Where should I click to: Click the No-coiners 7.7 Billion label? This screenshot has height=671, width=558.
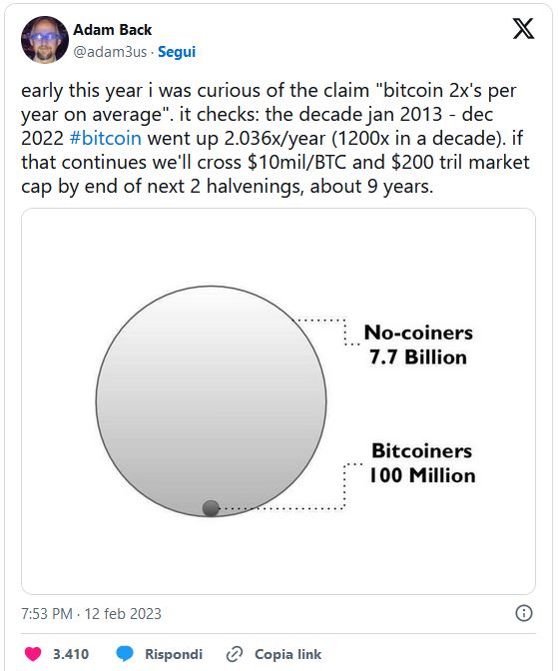(x=418, y=344)
